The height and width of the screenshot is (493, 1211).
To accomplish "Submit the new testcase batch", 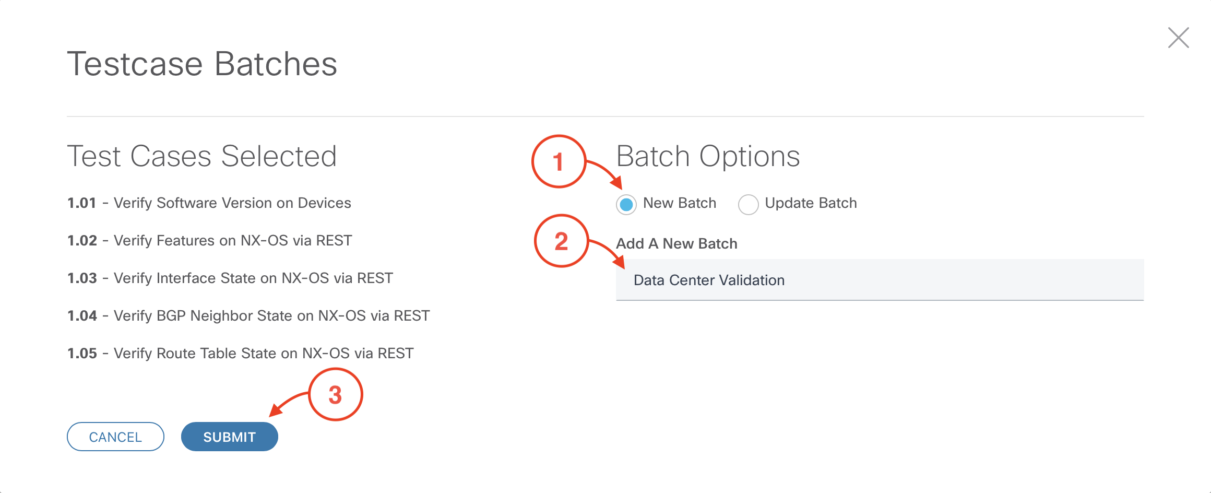I will point(229,437).
